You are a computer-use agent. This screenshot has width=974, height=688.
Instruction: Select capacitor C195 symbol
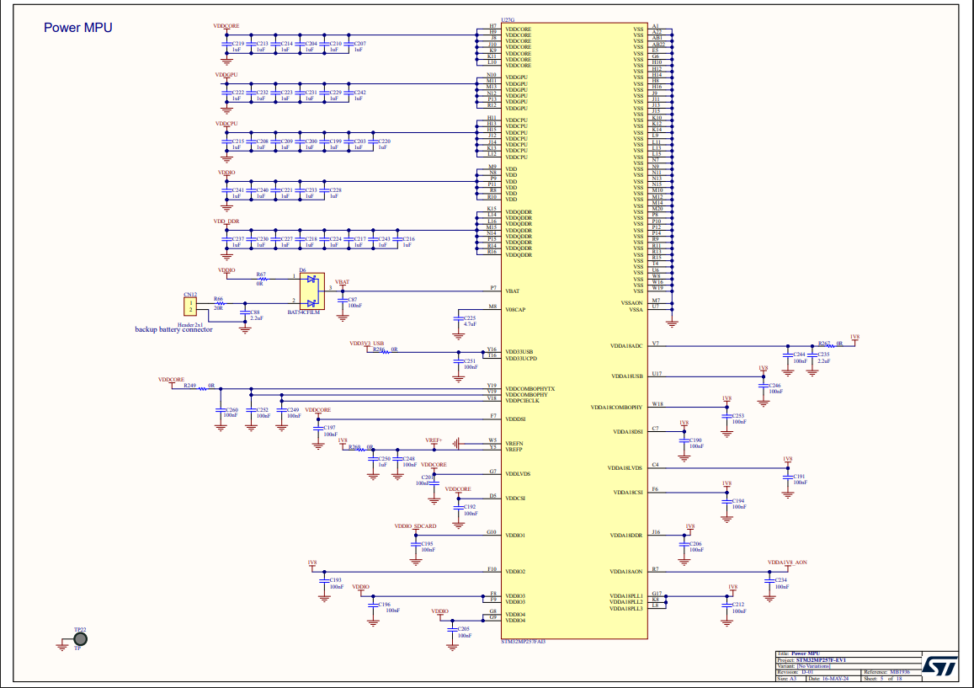[x=416, y=545]
